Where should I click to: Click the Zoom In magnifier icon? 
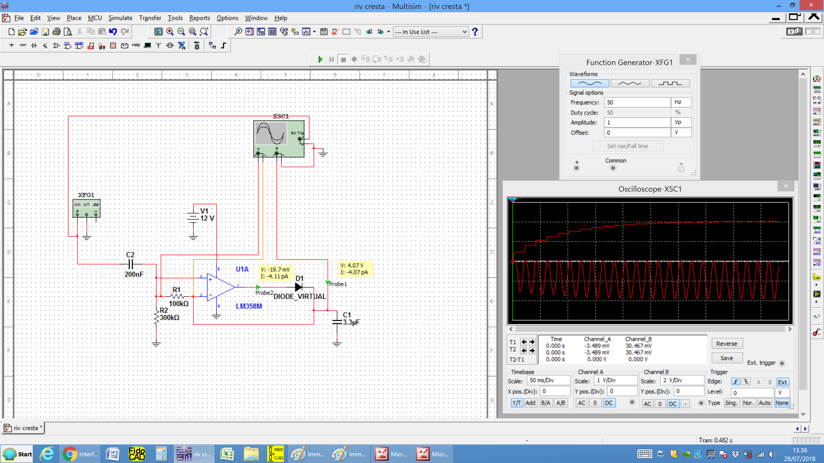(x=170, y=32)
